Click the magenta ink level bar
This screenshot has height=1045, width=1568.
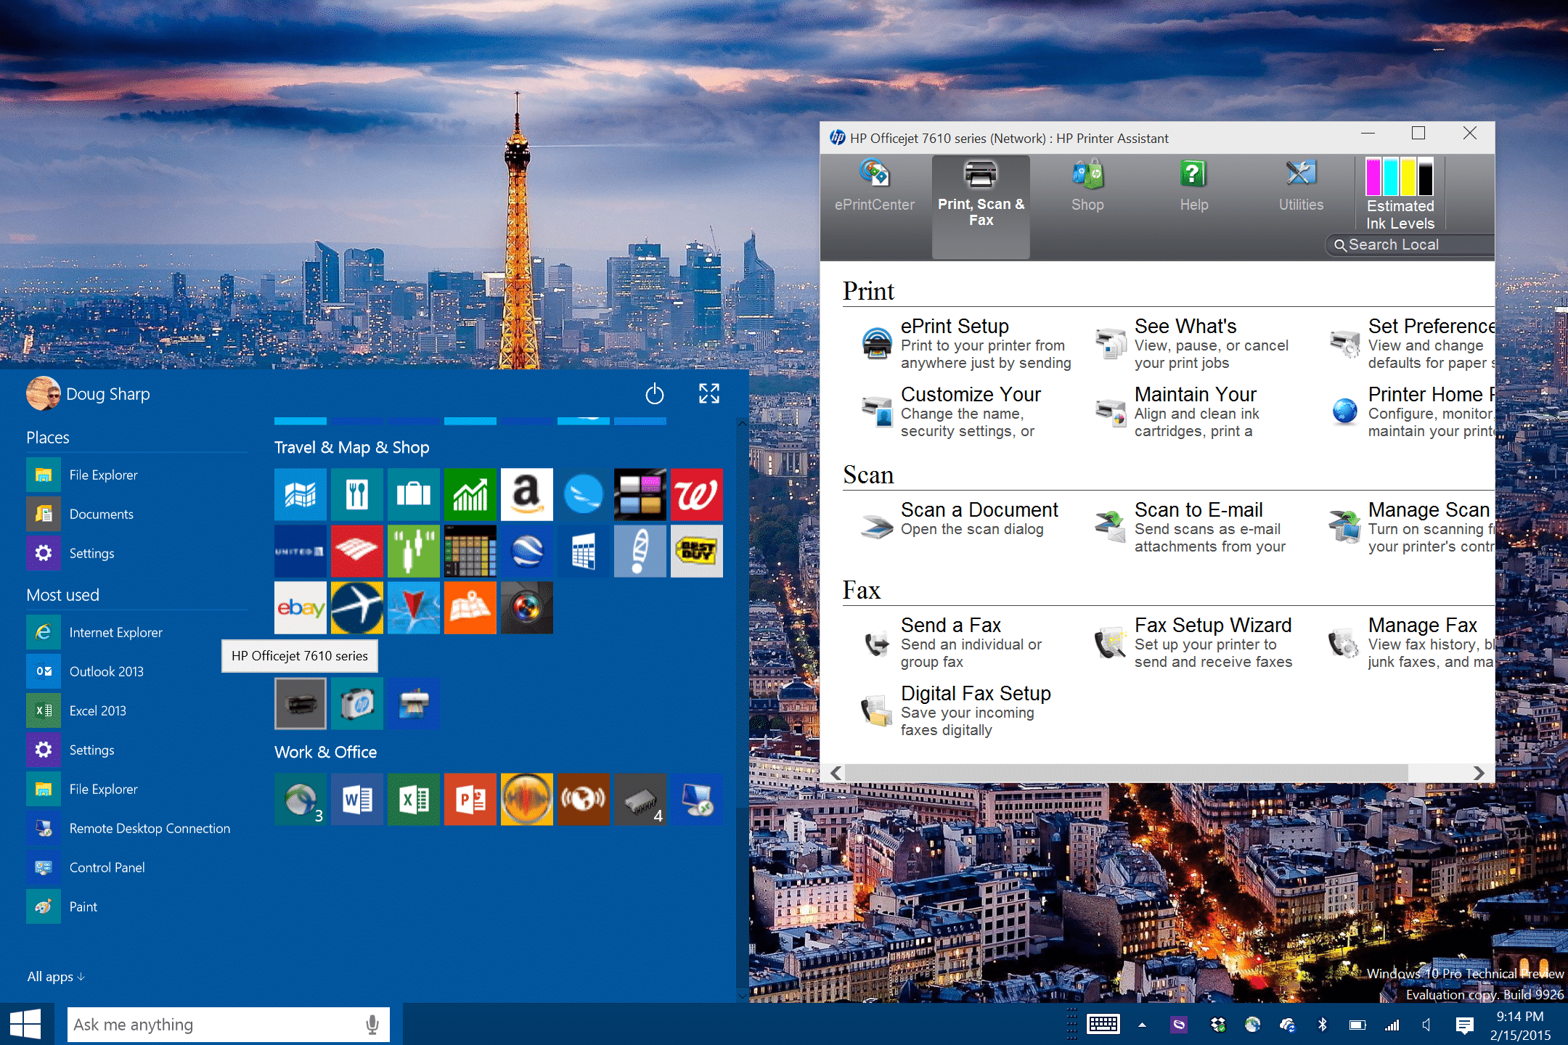click(x=1373, y=178)
